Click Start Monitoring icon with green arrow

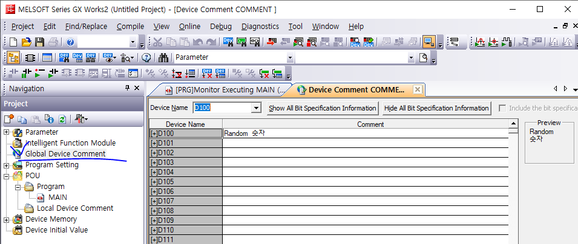click(x=298, y=42)
